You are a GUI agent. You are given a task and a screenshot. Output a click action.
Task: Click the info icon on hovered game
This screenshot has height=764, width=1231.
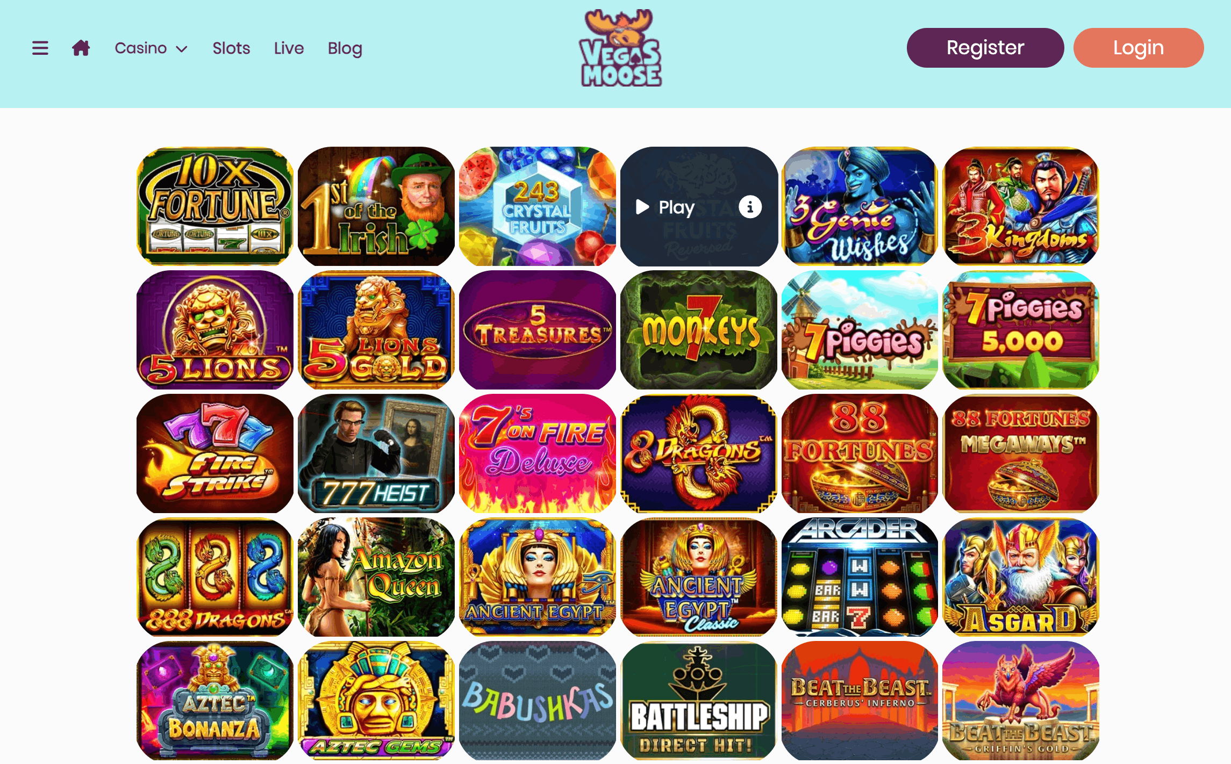[x=750, y=207]
